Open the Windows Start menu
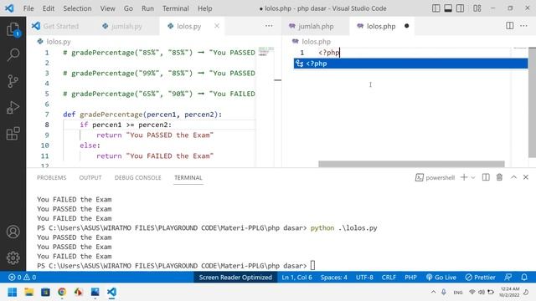The width and height of the screenshot is (536, 301). point(13,292)
